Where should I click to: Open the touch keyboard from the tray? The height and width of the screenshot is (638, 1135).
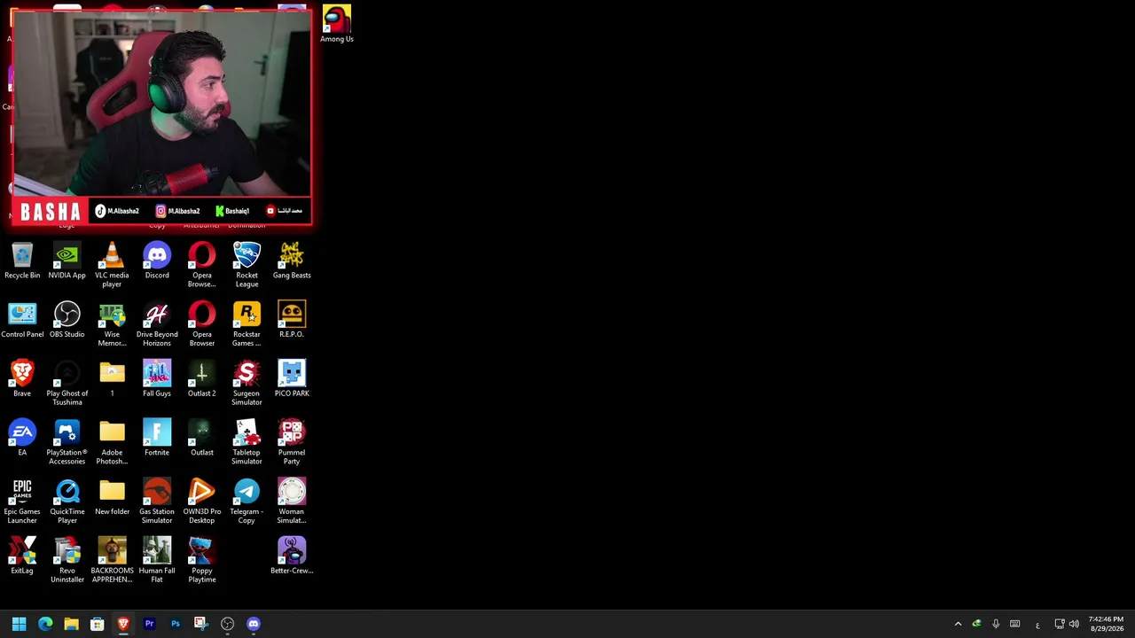pos(1015,624)
